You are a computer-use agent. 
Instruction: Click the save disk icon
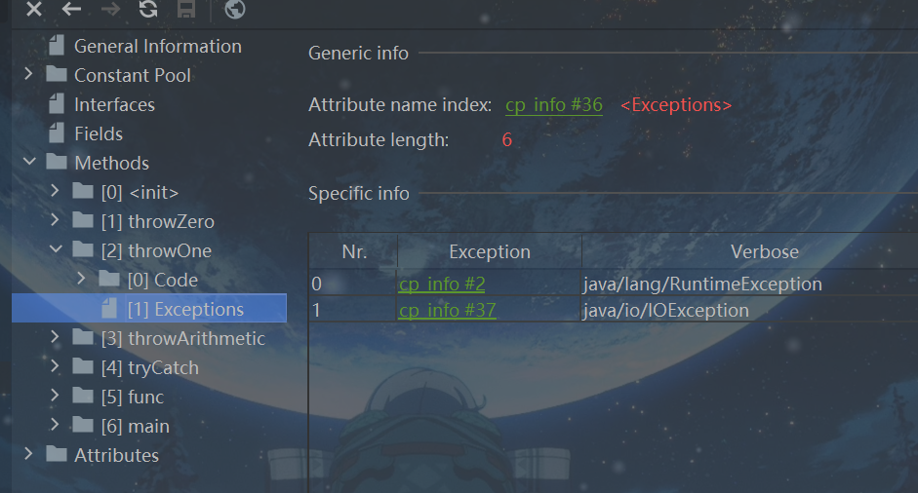pyautogui.click(x=185, y=10)
